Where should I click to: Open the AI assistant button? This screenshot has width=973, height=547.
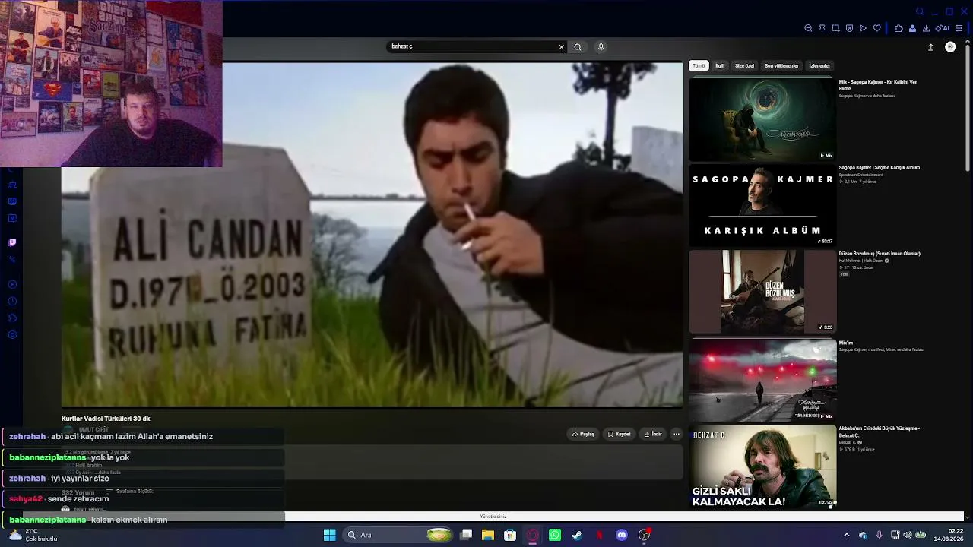coord(943,28)
